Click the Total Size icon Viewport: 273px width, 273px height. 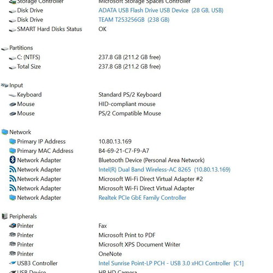pyautogui.click(x=13, y=67)
